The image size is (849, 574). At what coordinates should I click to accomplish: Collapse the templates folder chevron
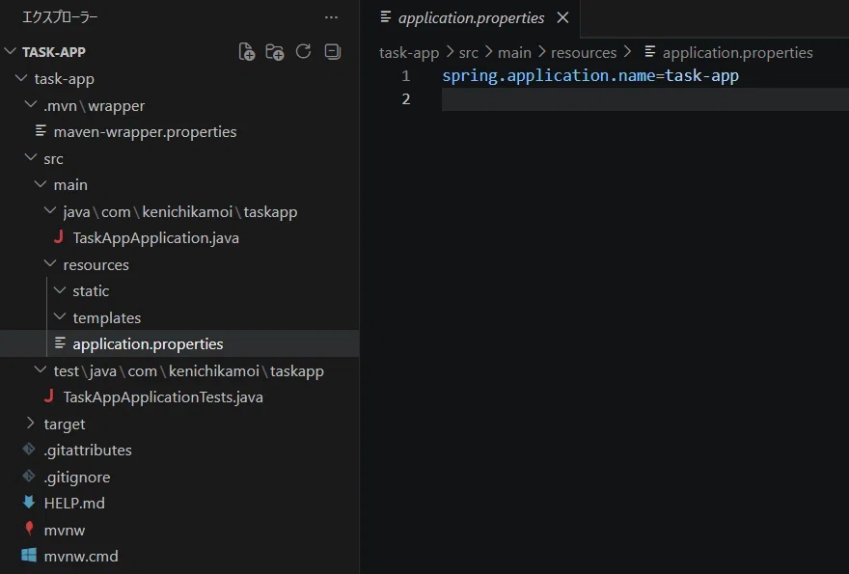click(x=60, y=316)
